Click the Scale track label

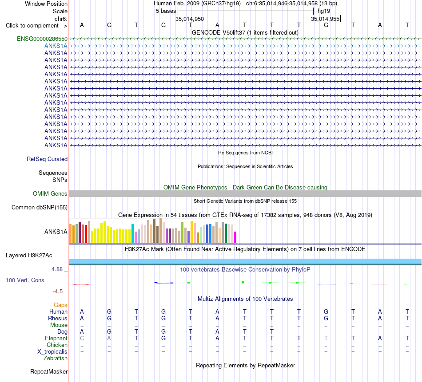60,11
